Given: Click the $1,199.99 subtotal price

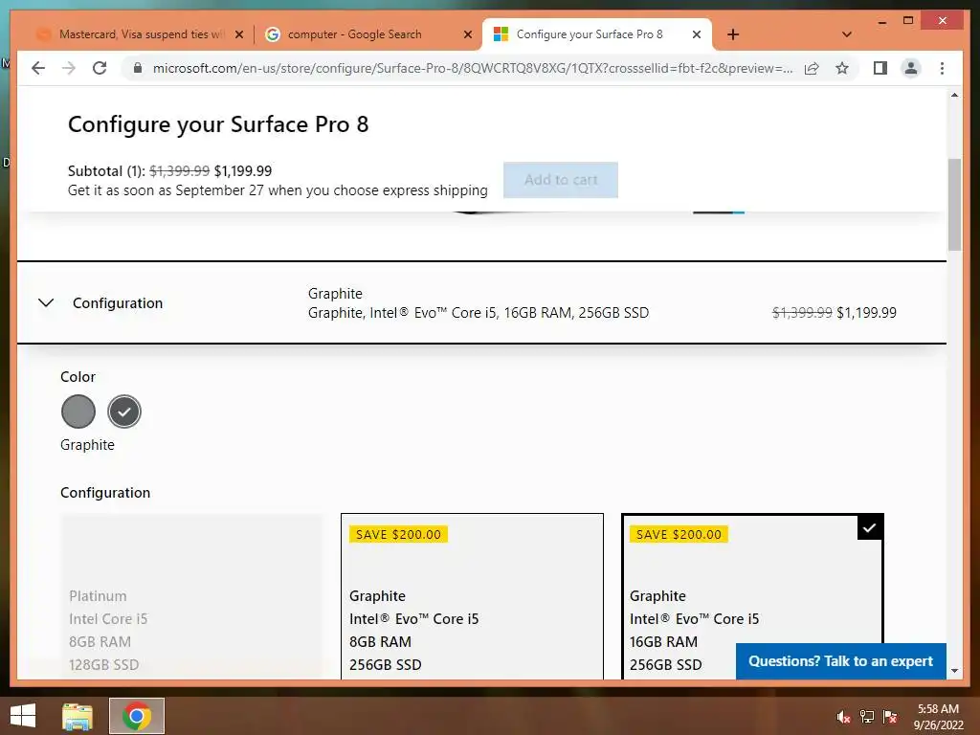Looking at the screenshot, I should tap(243, 171).
